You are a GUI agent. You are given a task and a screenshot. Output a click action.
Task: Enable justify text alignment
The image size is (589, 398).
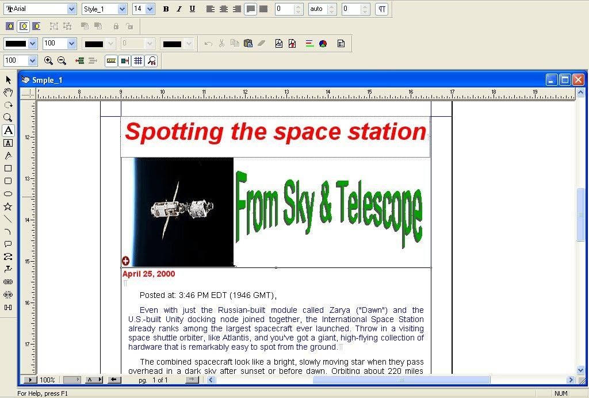click(250, 9)
